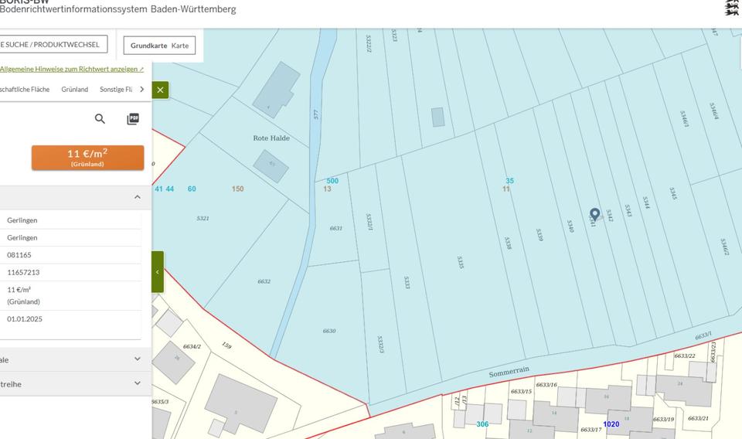Collapse the expanded details section chevron
The image size is (742, 439).
[138, 197]
